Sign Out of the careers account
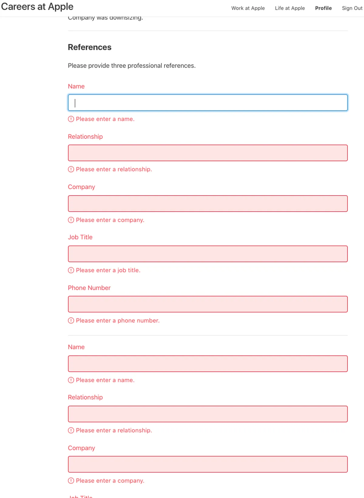This screenshot has height=498, width=364. [352, 8]
